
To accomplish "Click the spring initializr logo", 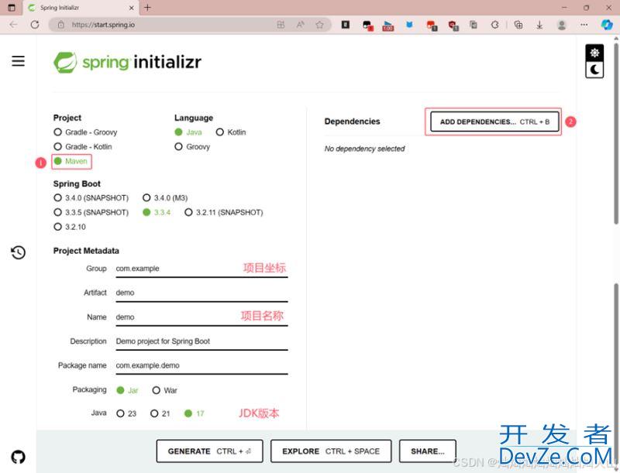I will (x=127, y=62).
